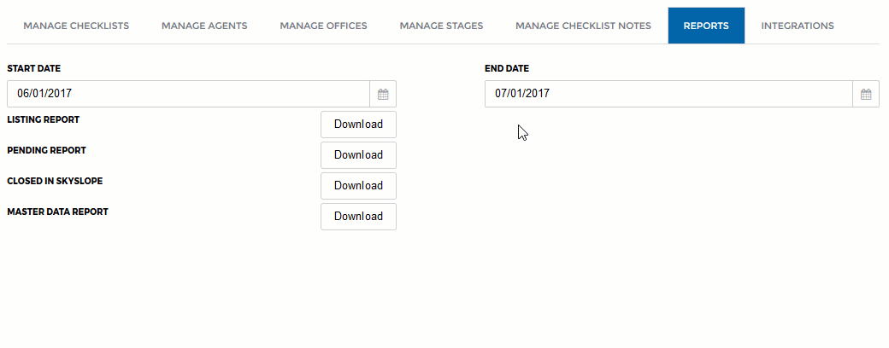The image size is (889, 348).
Task: Open the End Date calendar picker icon
Action: point(866,94)
